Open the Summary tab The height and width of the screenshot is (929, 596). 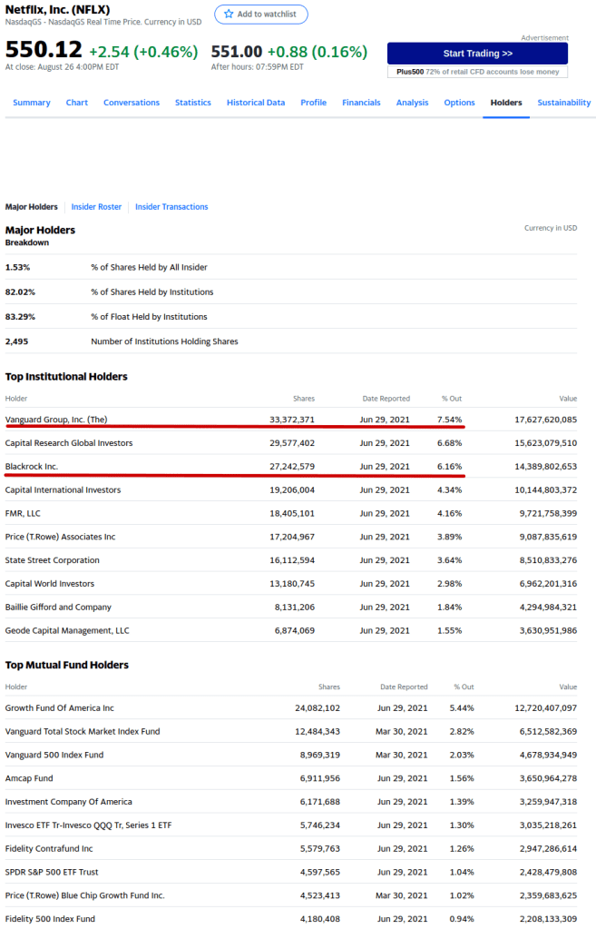coord(32,103)
